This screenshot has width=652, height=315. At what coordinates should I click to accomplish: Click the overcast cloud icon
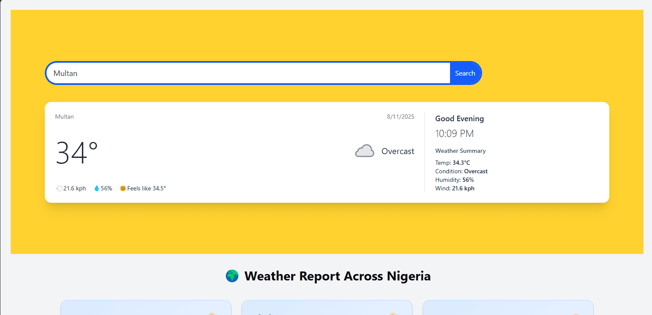365,151
